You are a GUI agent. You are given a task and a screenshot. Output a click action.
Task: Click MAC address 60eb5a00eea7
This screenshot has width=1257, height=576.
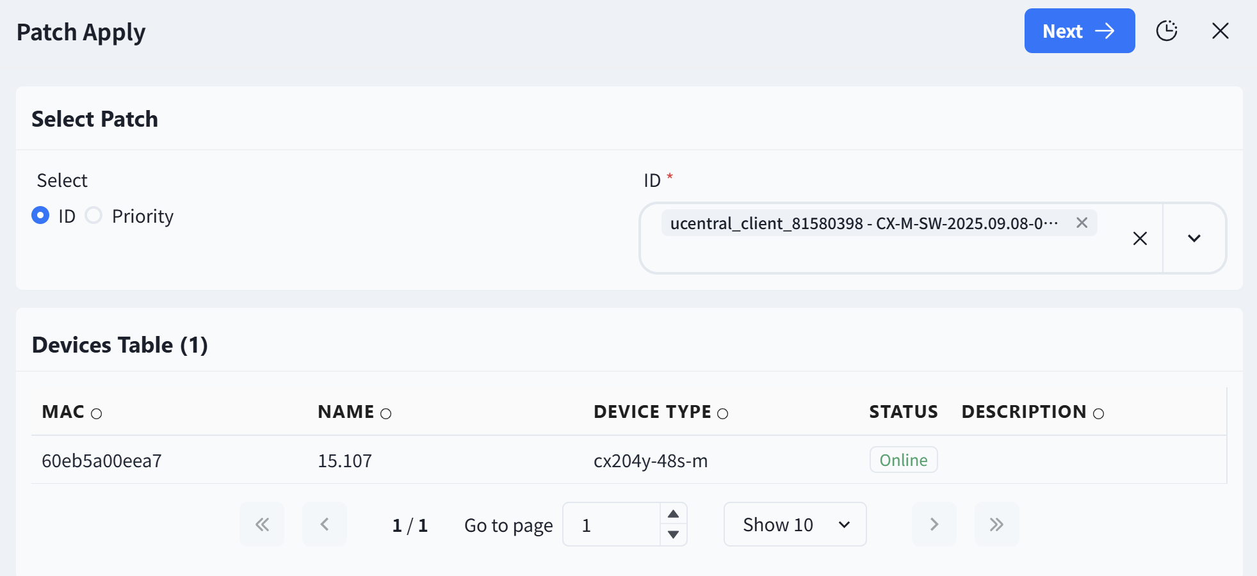[x=102, y=461]
